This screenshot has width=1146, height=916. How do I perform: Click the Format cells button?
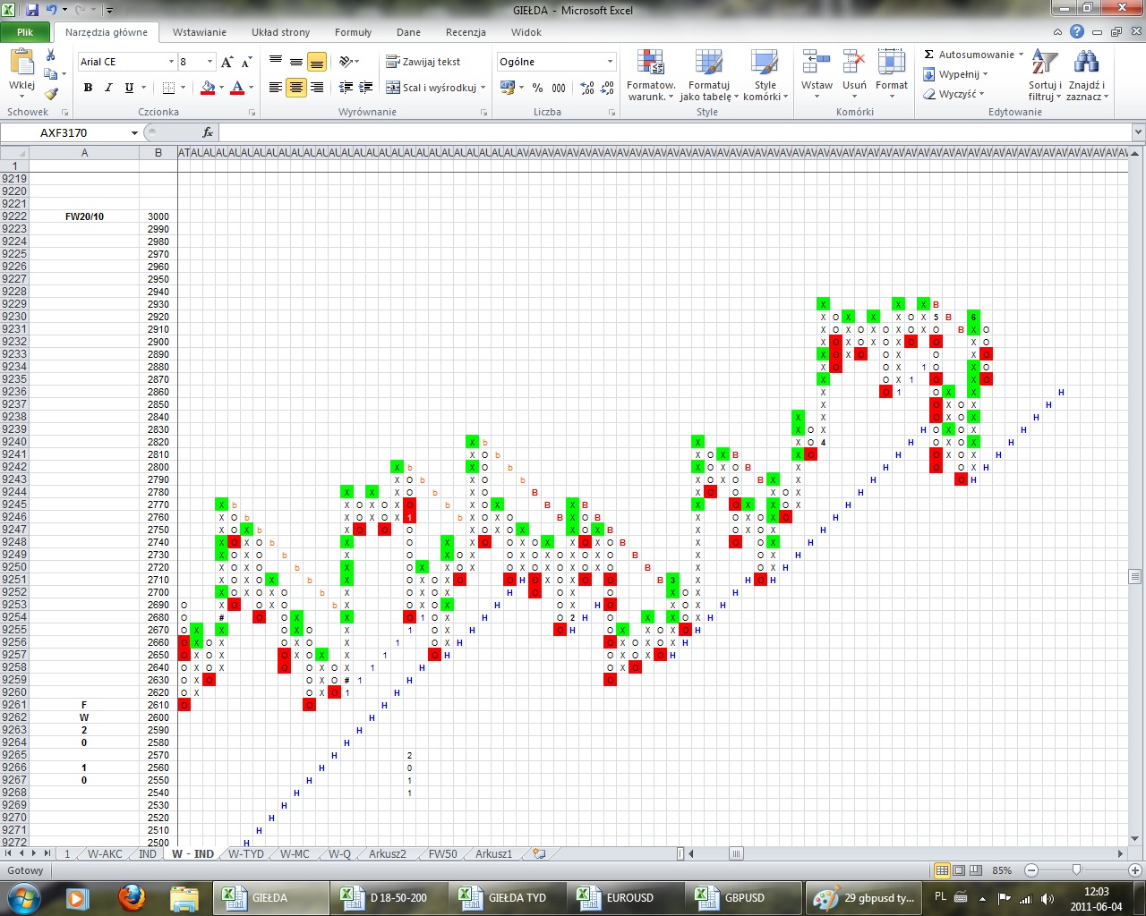coord(892,74)
